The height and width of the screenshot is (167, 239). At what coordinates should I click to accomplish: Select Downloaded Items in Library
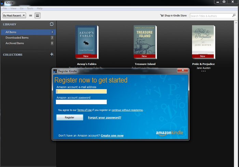[x=28, y=37]
